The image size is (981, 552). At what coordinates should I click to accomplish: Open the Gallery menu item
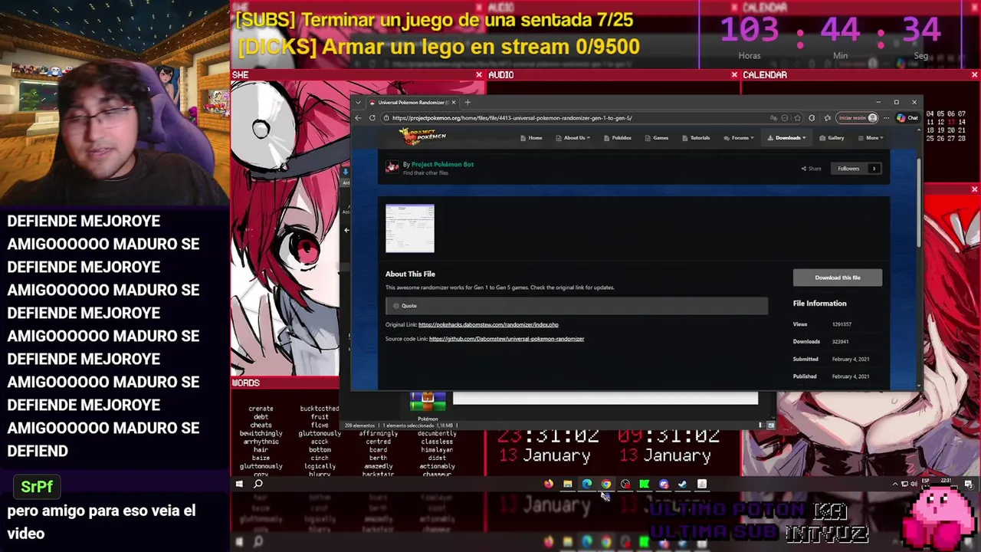pos(832,138)
